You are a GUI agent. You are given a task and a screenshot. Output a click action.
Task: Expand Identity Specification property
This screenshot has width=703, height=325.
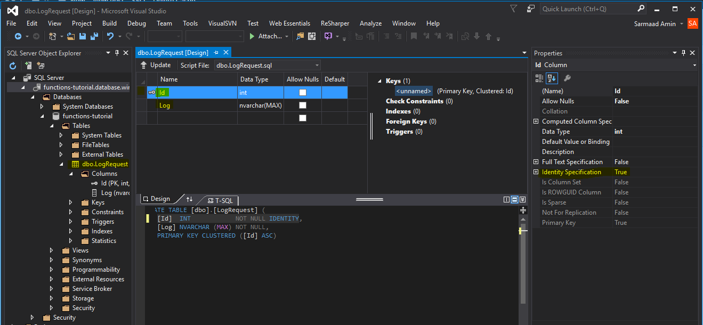536,172
